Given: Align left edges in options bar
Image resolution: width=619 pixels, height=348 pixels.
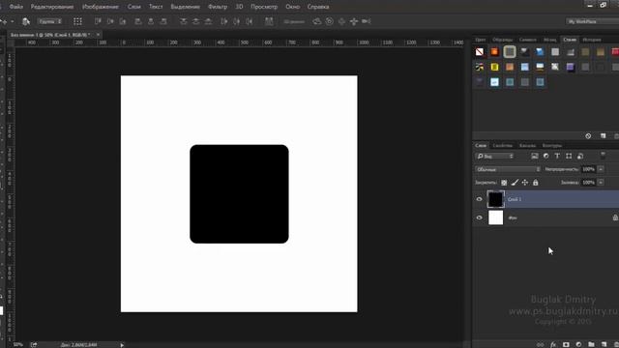Looking at the screenshot, I should [138, 21].
